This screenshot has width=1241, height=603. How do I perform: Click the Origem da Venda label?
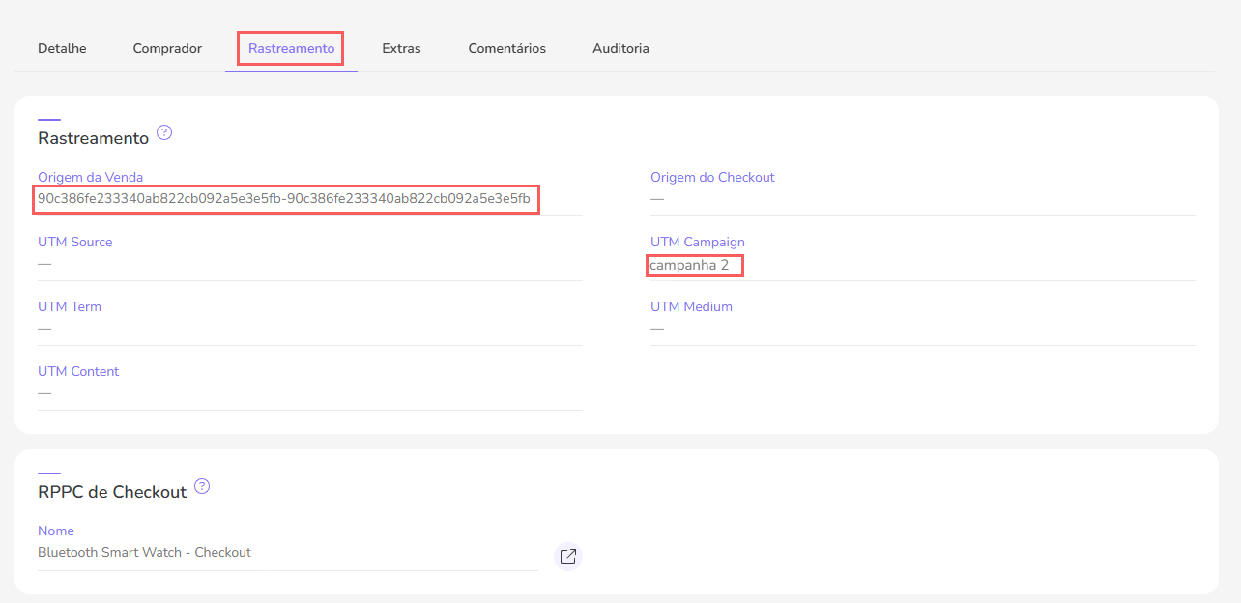tap(90, 177)
